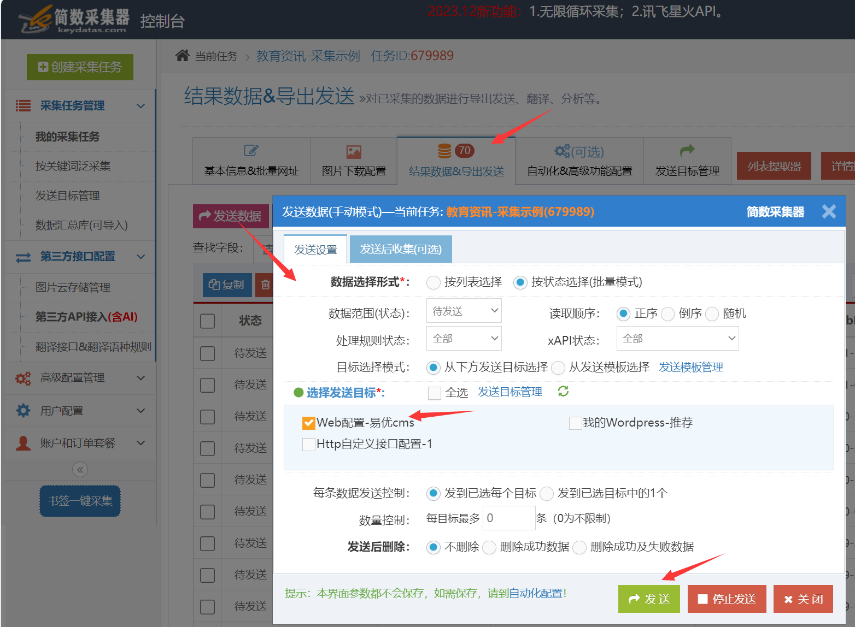Click the home icon in breadcrumb

click(183, 55)
